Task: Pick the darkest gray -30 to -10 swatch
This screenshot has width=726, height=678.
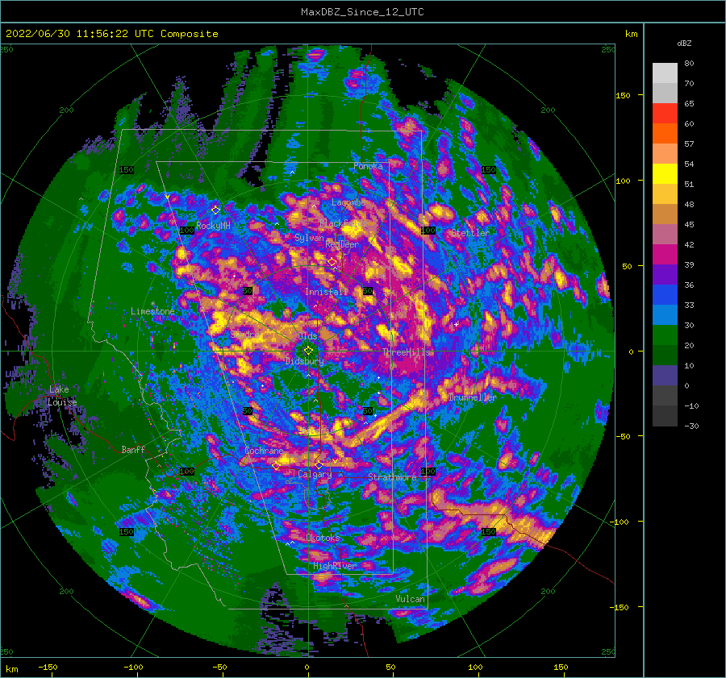Action: point(665,416)
